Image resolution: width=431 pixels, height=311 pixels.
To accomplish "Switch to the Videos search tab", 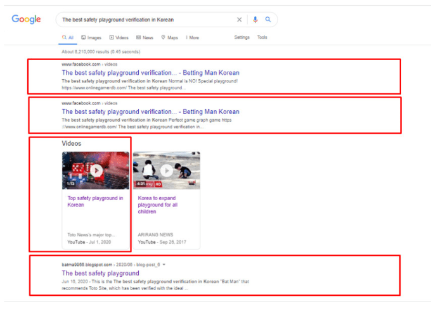I will [x=119, y=37].
